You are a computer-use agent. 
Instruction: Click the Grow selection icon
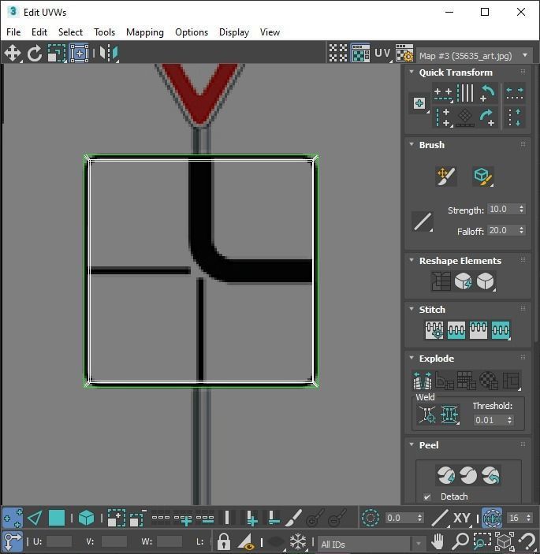click(x=116, y=518)
